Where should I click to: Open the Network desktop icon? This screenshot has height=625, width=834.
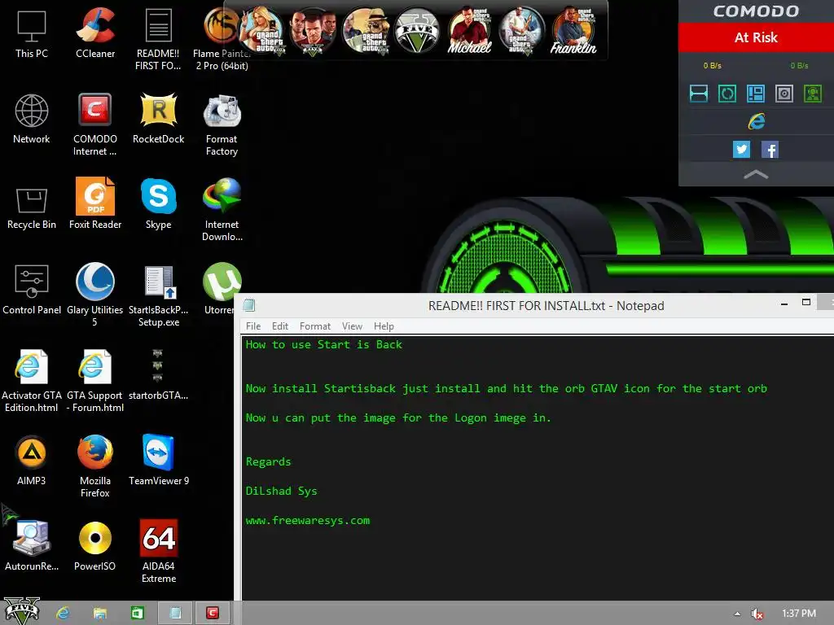pos(32,120)
